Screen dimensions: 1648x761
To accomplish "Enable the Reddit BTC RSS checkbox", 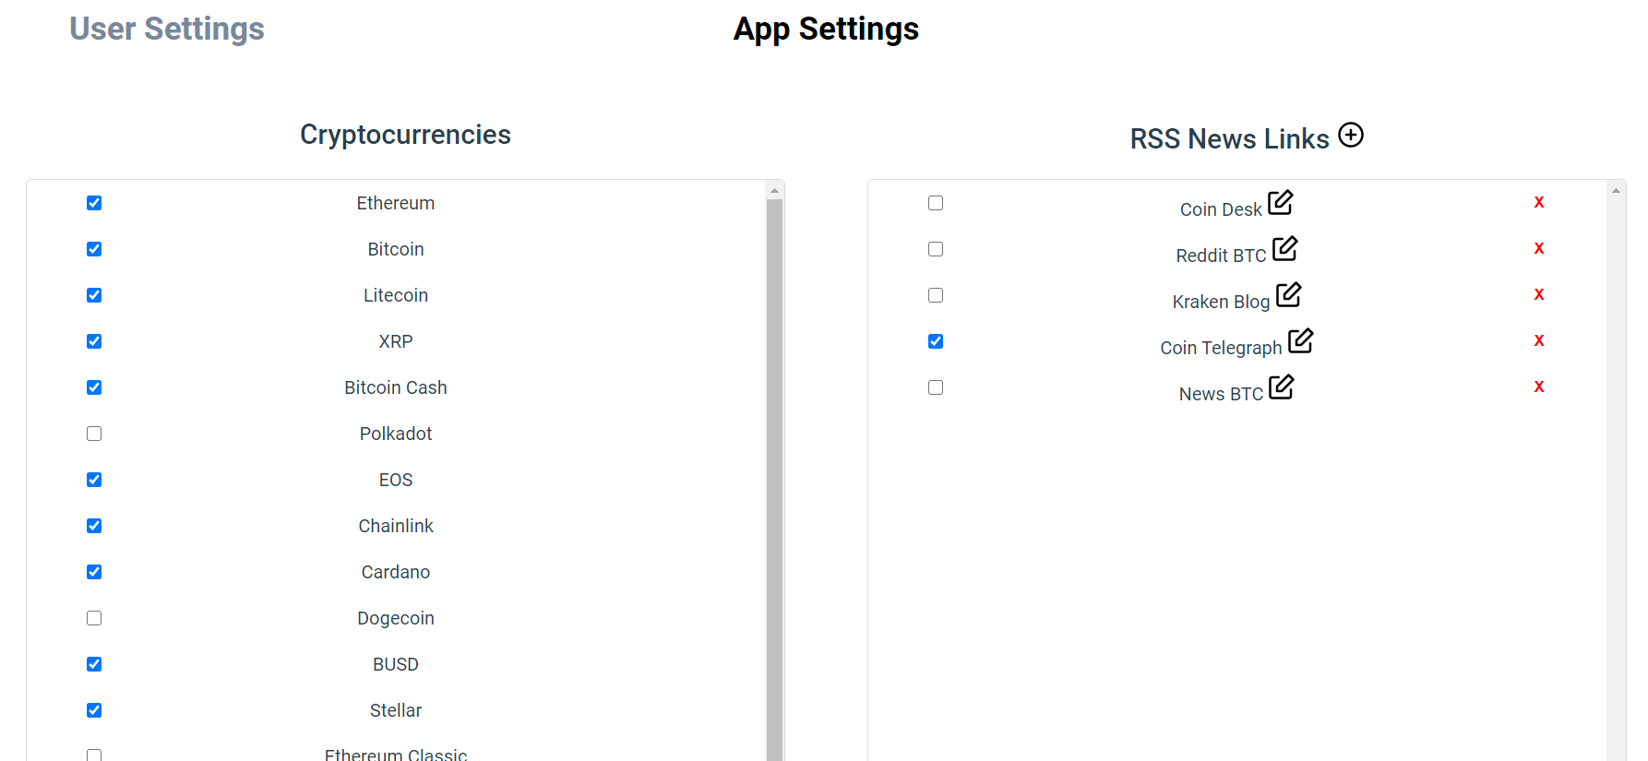I will click(x=936, y=249).
